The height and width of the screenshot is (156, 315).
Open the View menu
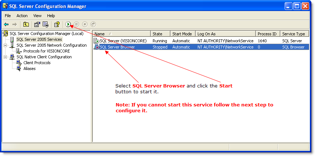(x=37, y=16)
